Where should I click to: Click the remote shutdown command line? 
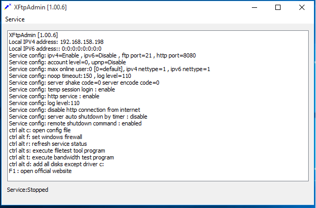pyautogui.click(x=75, y=123)
